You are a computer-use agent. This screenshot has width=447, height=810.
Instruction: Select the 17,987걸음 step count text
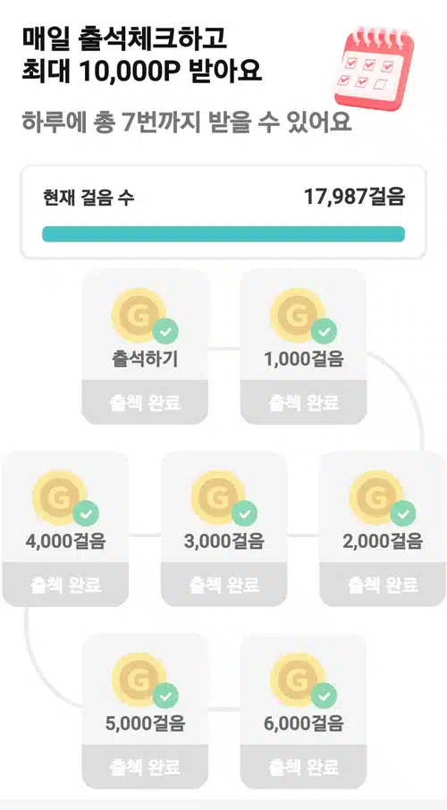[354, 197]
